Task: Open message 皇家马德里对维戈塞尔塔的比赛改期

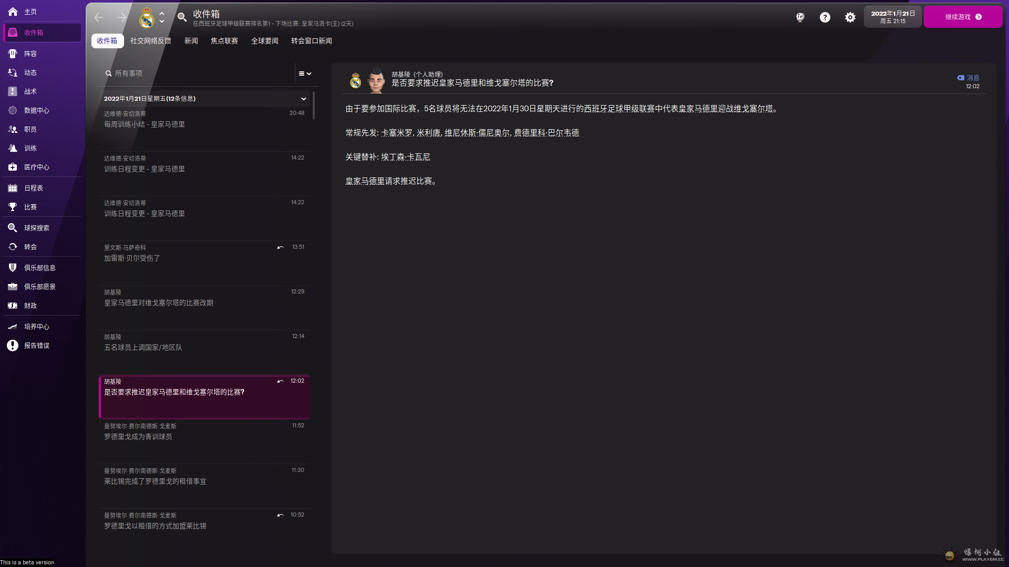Action: click(204, 308)
